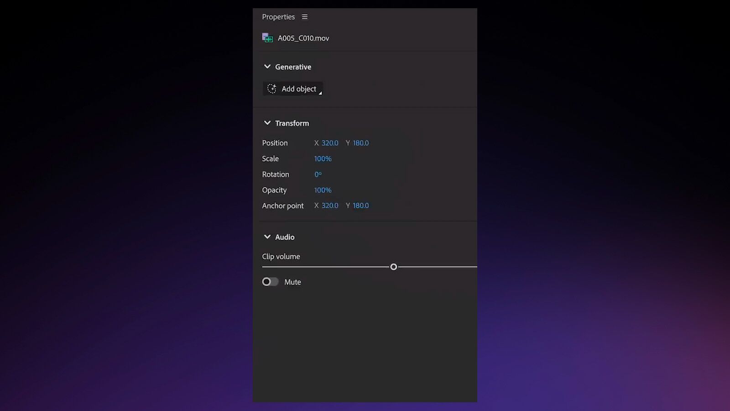Viewport: 730px width, 411px height.
Task: Toggle the Mute switch on
Action: tap(270, 282)
